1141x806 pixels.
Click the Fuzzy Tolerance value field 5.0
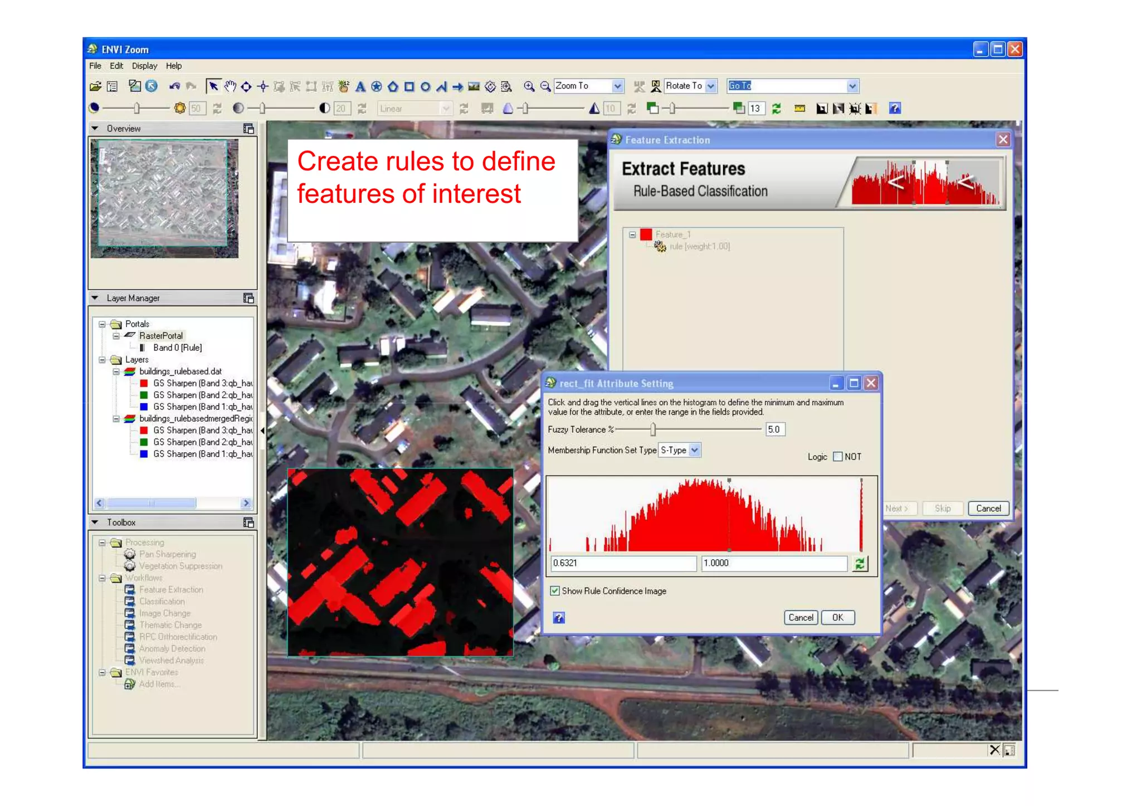tap(776, 429)
